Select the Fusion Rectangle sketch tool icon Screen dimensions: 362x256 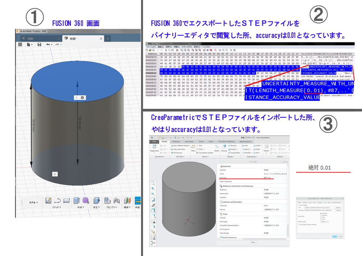(66, 201)
